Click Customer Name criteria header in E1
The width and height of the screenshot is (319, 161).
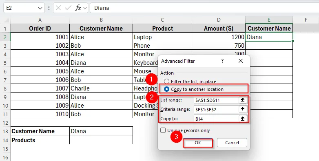pyautogui.click(x=269, y=29)
